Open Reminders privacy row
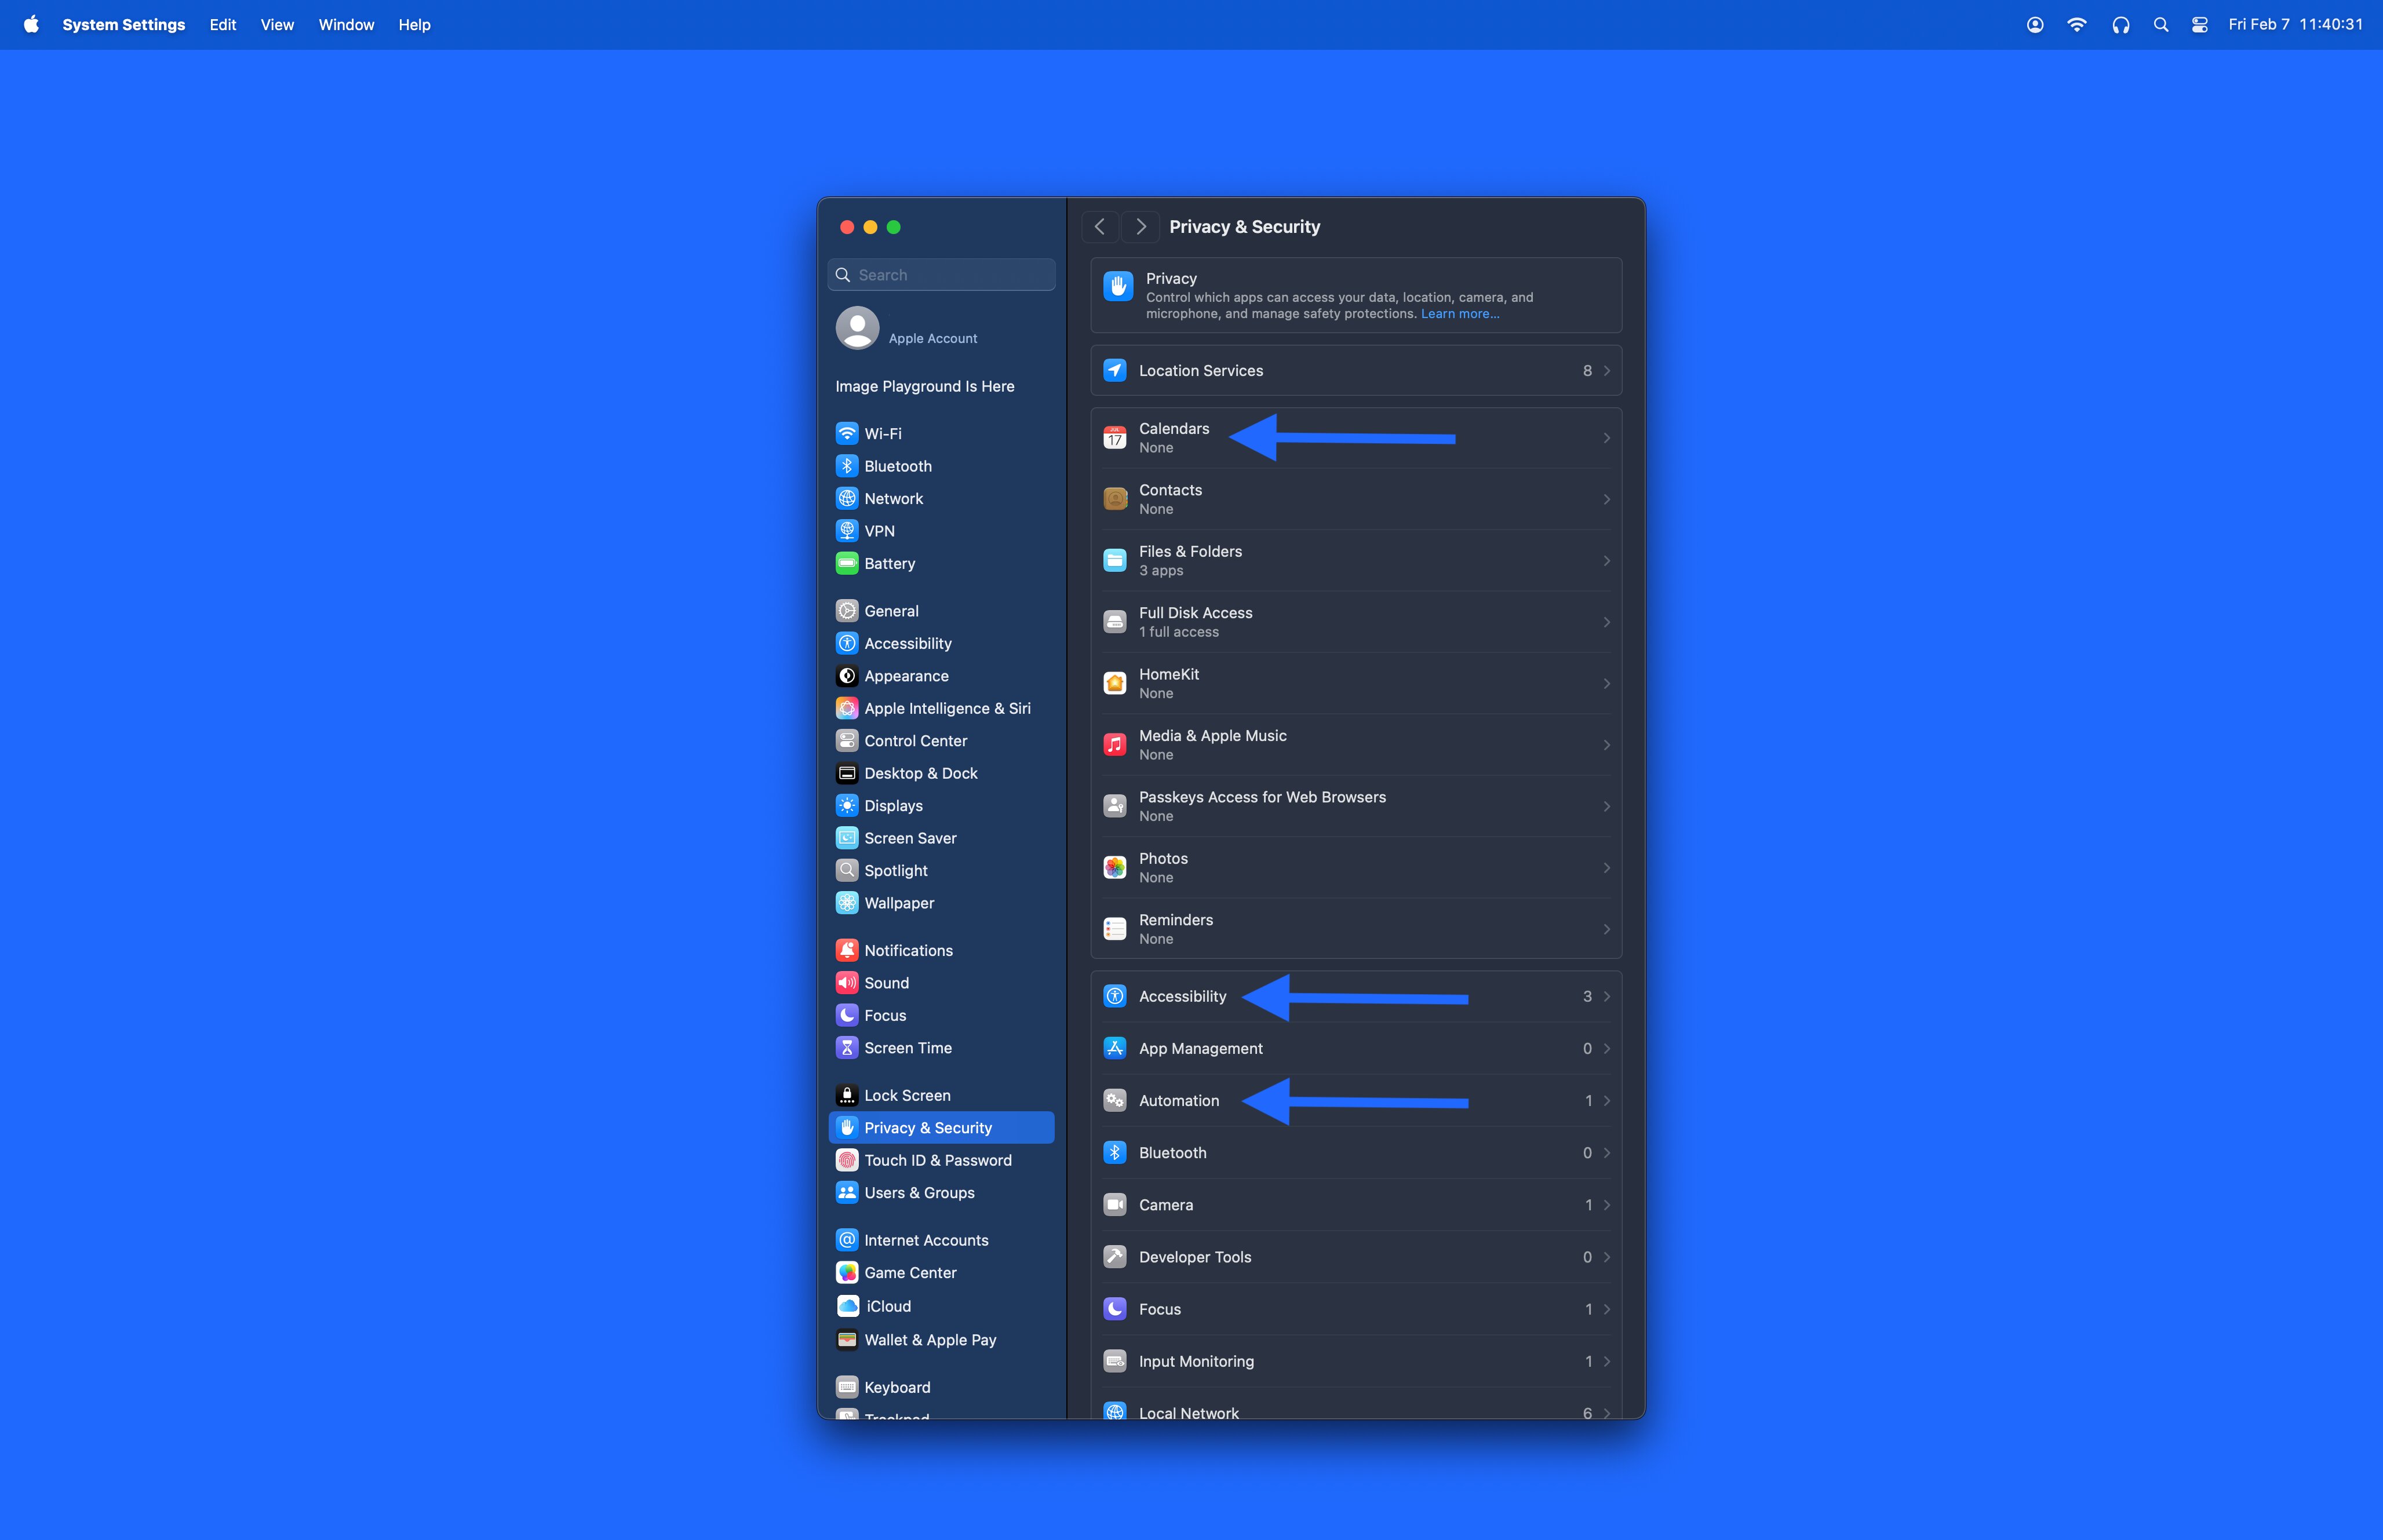2383x1540 pixels. pyautogui.click(x=1356, y=929)
